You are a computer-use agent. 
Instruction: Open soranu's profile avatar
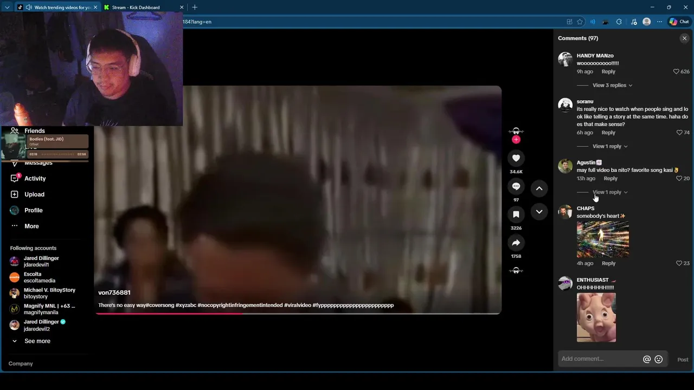565,105
